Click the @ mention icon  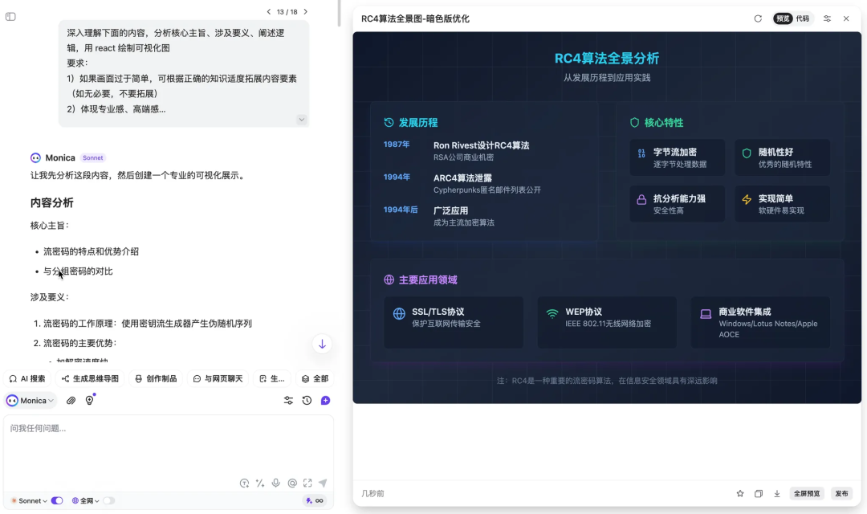292,483
